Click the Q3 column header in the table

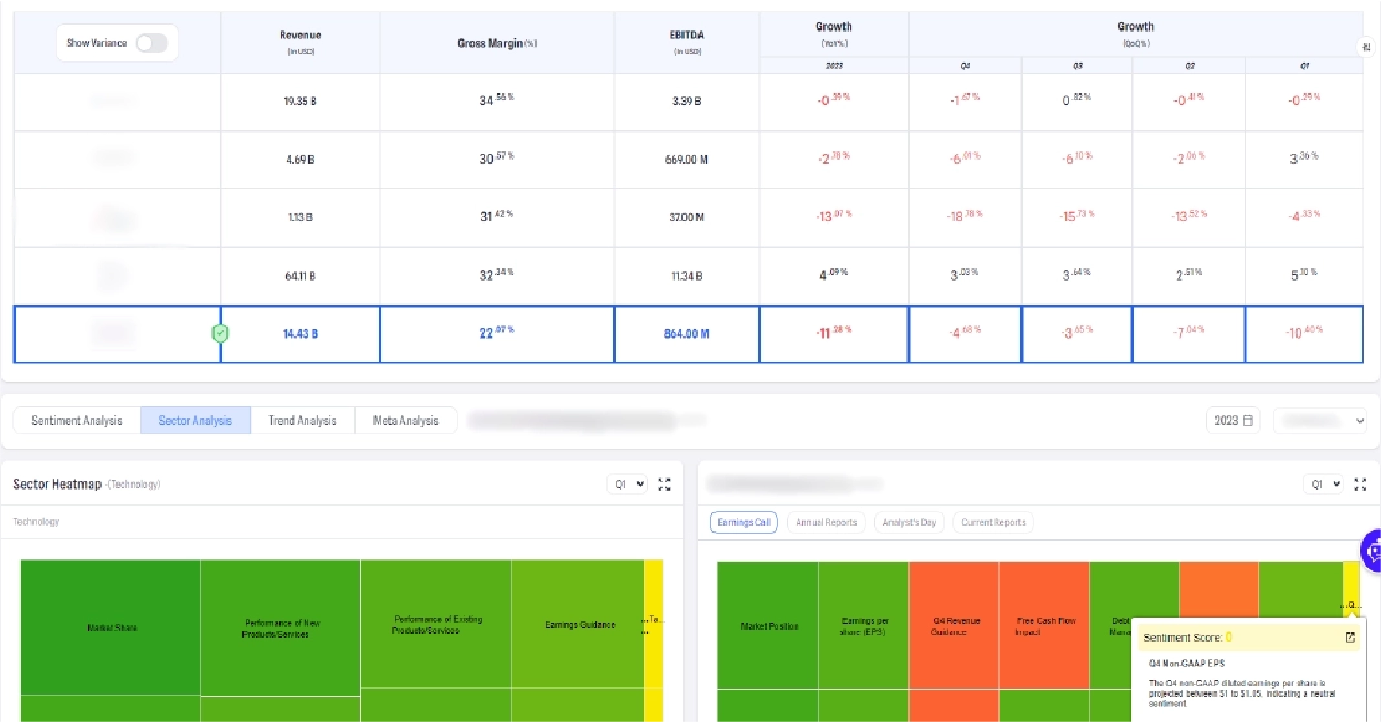[x=1077, y=66]
